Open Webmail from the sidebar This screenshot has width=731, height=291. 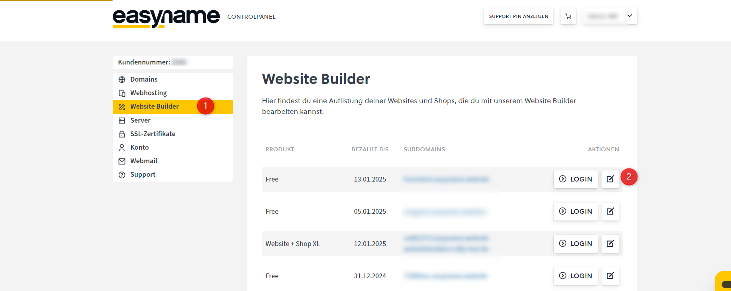click(x=143, y=161)
